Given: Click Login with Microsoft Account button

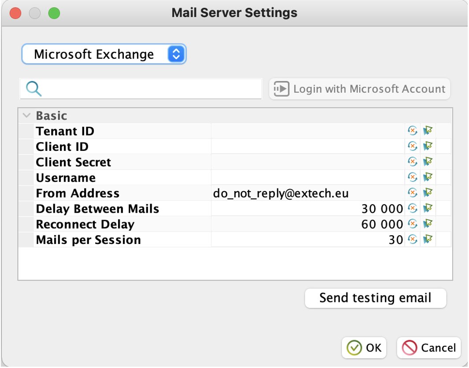Looking at the screenshot, I should (360, 89).
